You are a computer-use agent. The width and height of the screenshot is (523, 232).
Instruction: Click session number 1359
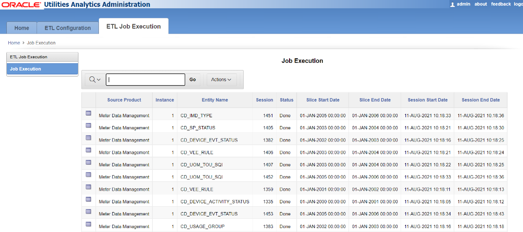coord(268,189)
